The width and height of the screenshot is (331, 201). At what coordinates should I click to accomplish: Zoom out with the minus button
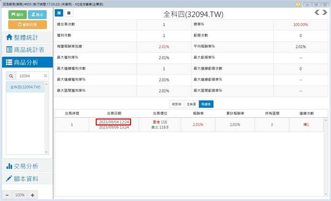pos(7,195)
